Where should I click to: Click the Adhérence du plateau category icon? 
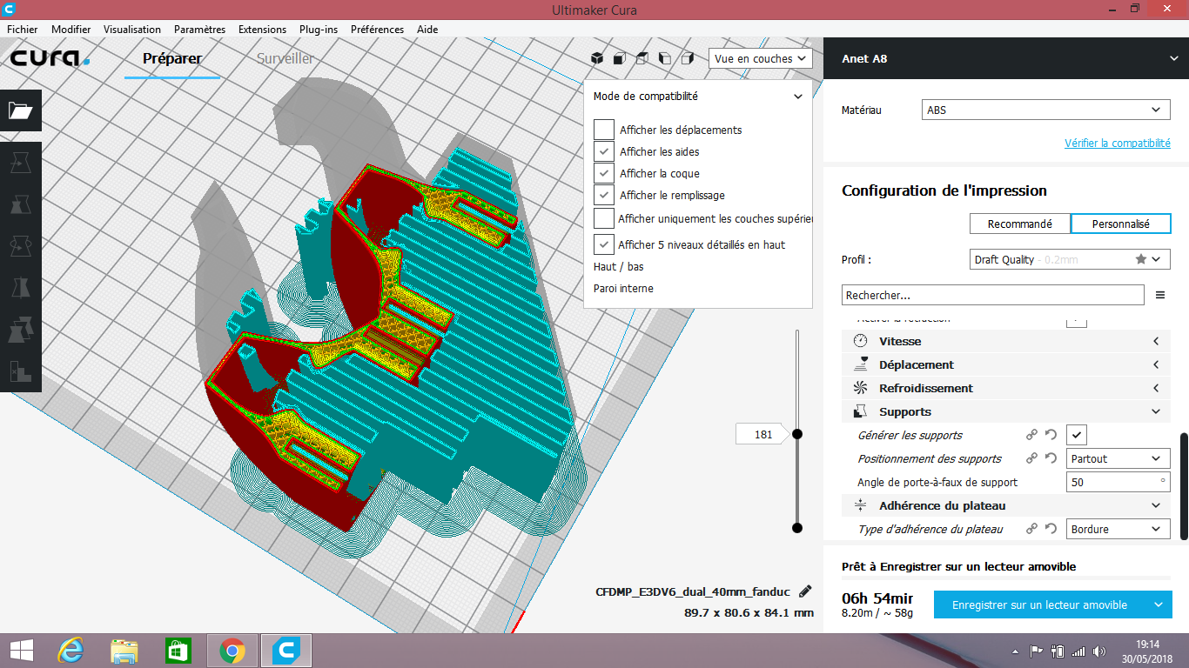tap(861, 505)
